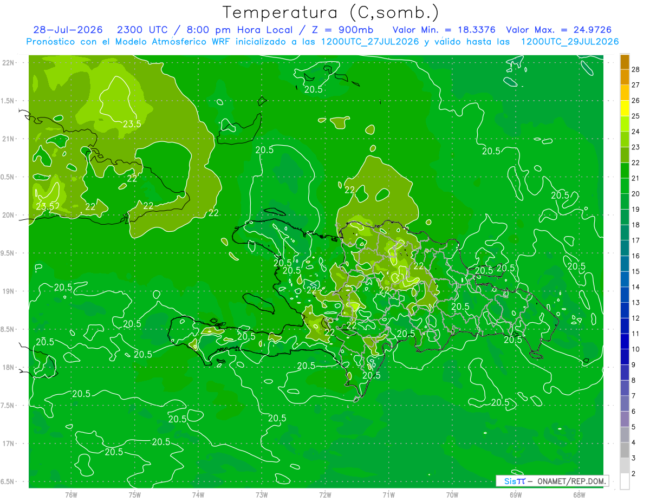Click the '17N' latitude axis label
Screen dimensions: 650x502
coord(8,444)
